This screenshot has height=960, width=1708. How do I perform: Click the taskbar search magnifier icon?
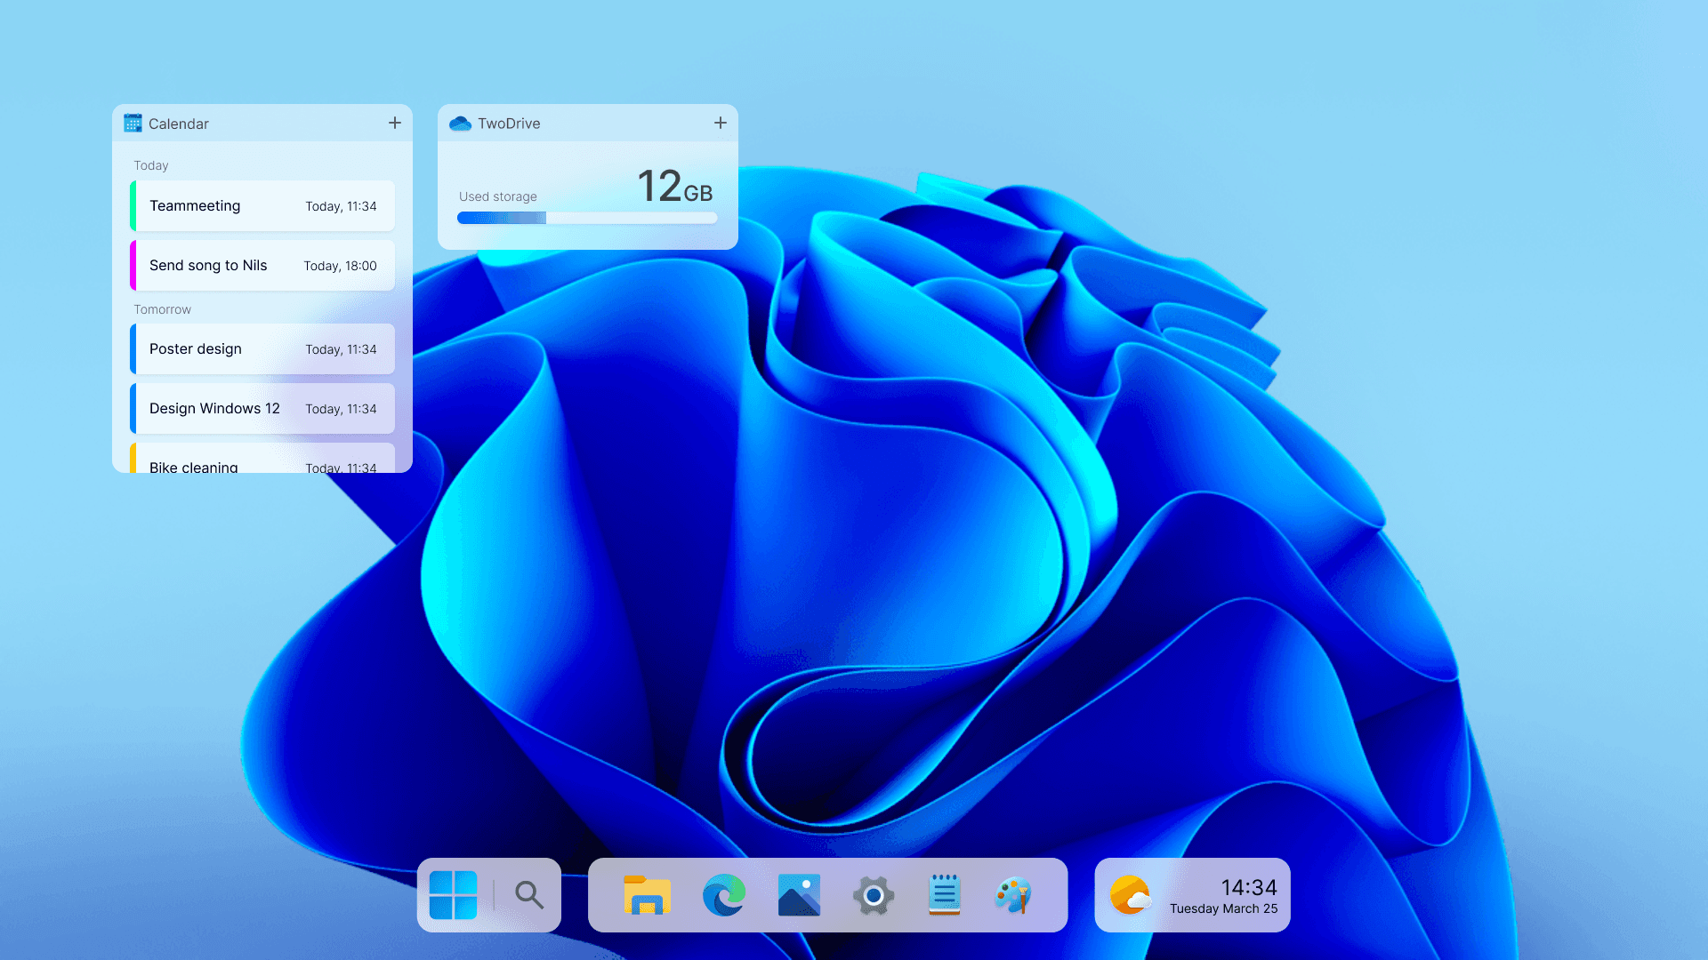pos(529,894)
